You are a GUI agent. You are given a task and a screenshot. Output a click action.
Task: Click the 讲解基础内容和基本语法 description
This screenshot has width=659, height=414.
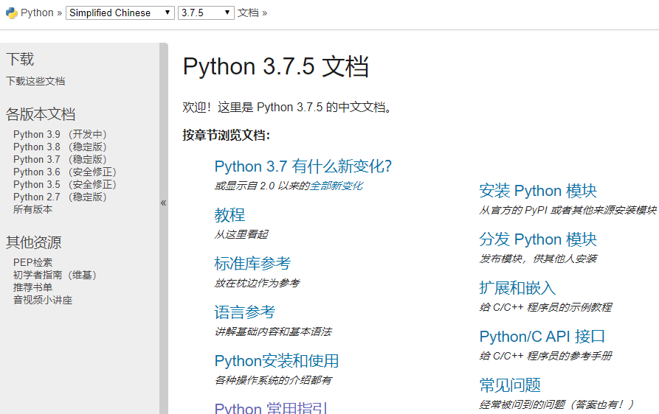coord(273,331)
